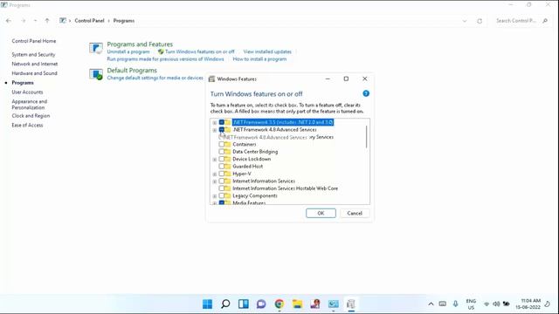The image size is (559, 314).
Task: Enable the Data Center Bridging checkbox
Action: (x=222, y=152)
